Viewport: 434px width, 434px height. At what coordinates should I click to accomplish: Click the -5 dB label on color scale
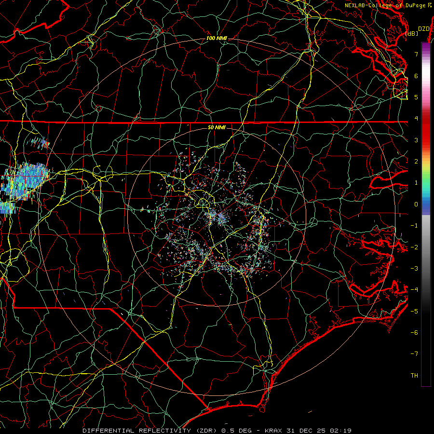pyautogui.click(x=414, y=312)
